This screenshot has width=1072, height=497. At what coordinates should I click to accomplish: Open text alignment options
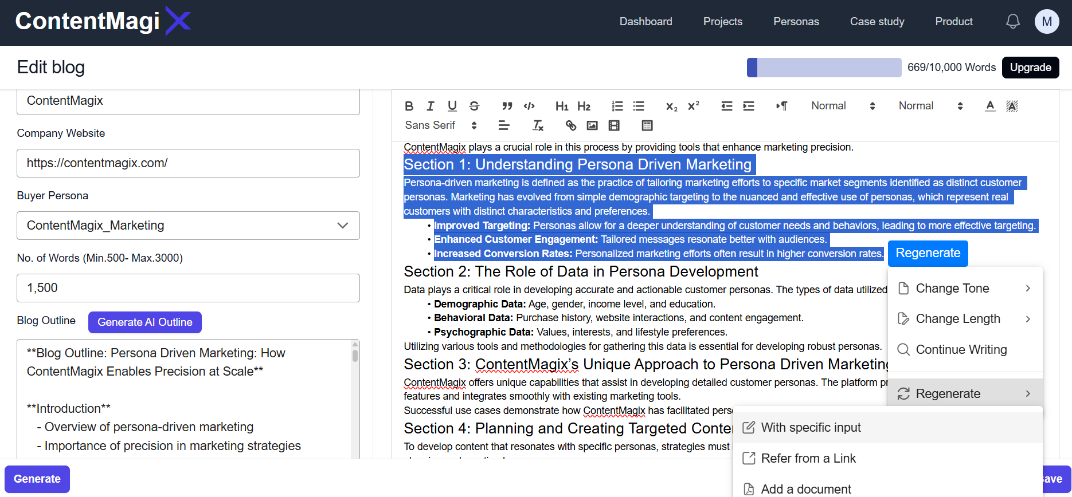[504, 125]
